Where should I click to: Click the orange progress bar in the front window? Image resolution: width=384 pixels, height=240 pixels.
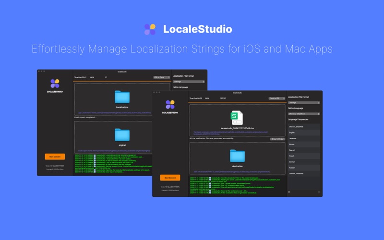coord(237,102)
